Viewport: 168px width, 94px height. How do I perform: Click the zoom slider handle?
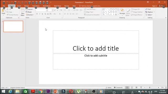point(150,87)
